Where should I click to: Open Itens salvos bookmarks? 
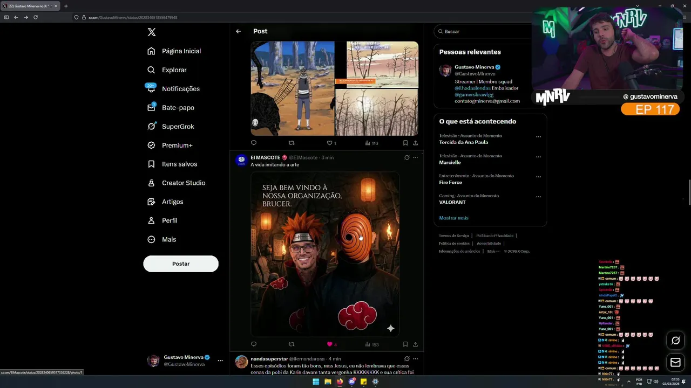coord(172,164)
